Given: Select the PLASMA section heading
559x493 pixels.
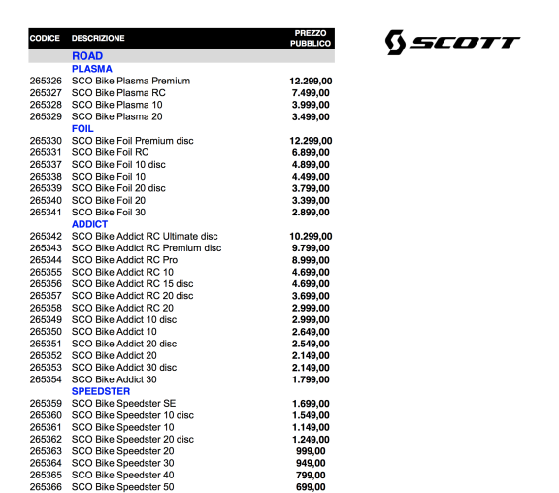Looking at the screenshot, I should point(92,69).
